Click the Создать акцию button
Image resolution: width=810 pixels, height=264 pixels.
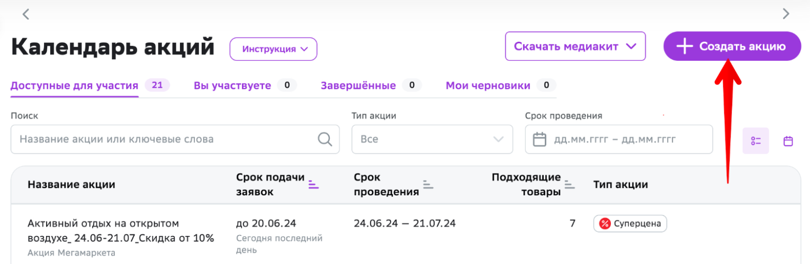pyautogui.click(x=732, y=46)
